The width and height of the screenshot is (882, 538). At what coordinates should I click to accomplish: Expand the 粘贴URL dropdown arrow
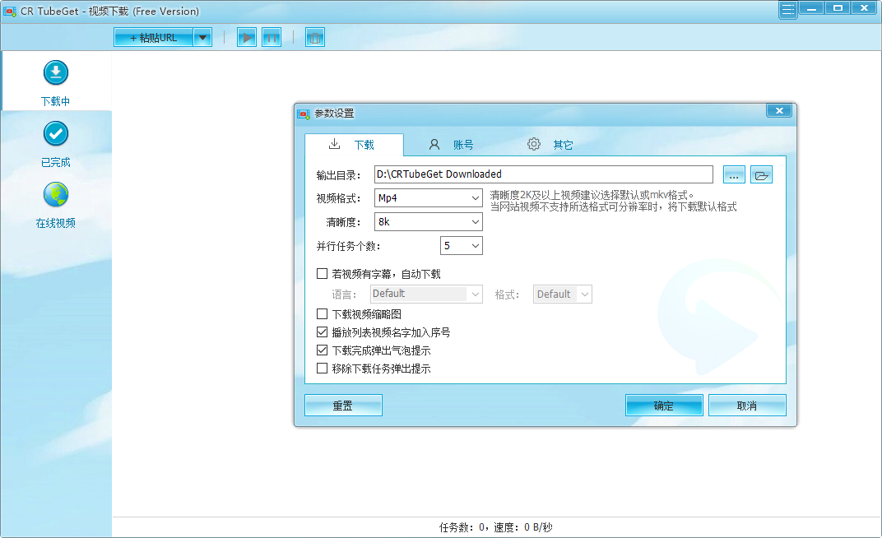(203, 38)
